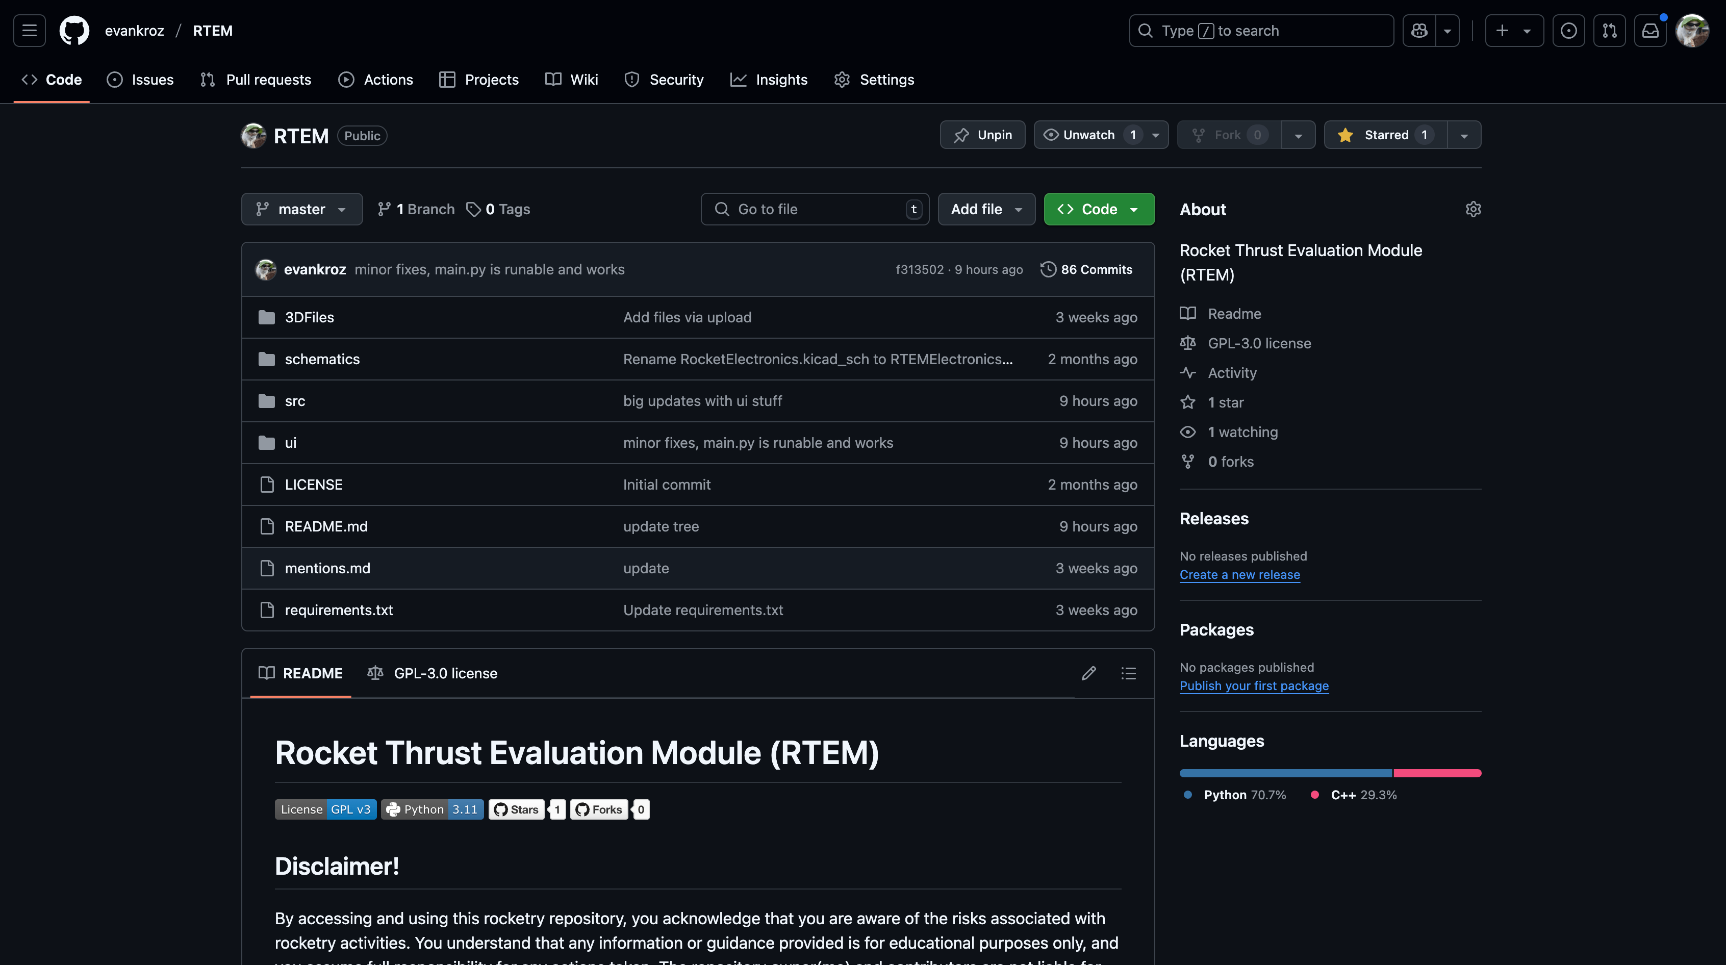
Task: Open the About section settings gear
Action: coord(1474,209)
